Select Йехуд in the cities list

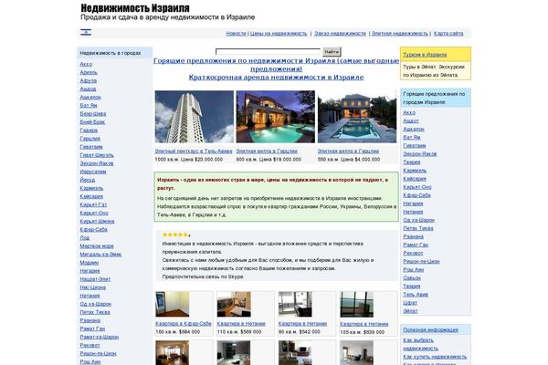coord(88,180)
